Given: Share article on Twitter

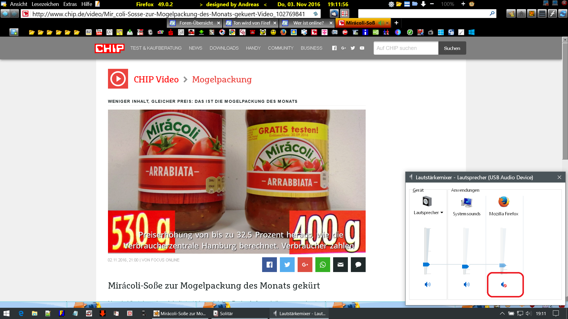Looking at the screenshot, I should pyautogui.click(x=287, y=265).
